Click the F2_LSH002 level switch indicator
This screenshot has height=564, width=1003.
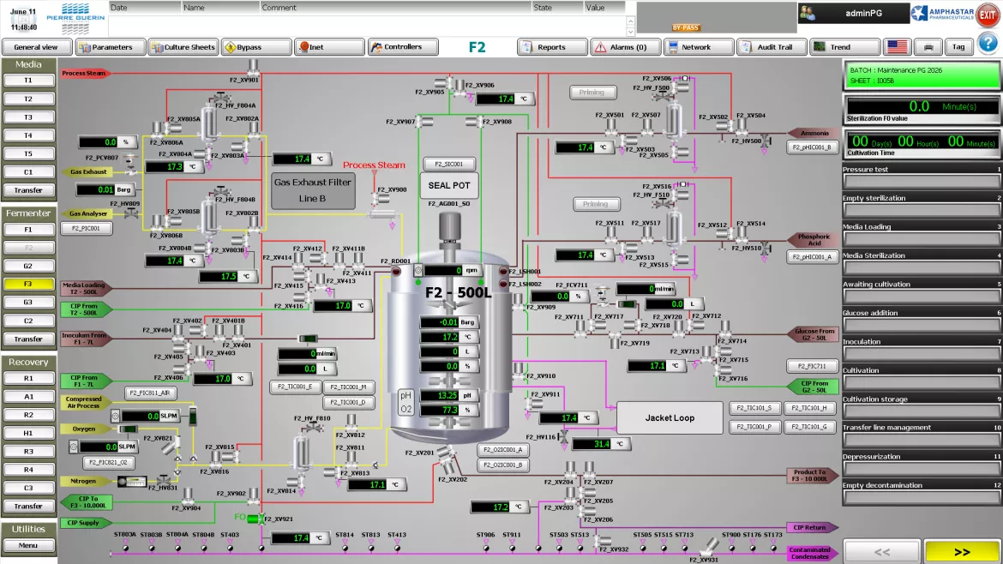point(503,283)
